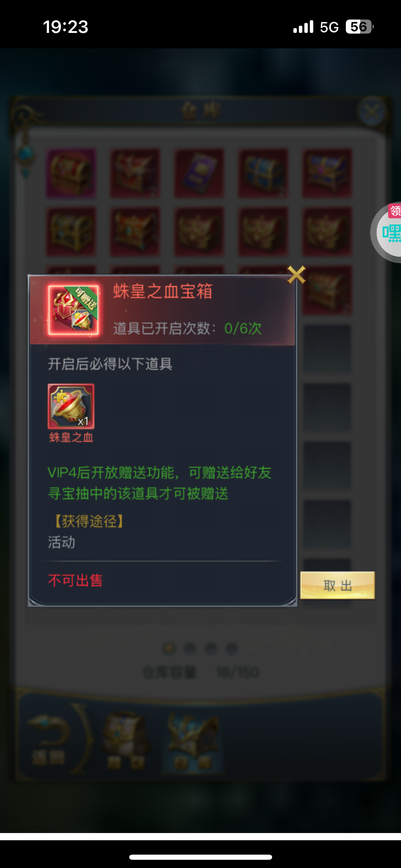
Task: Tap the empty warehouse slot above 取出 button
Action: (x=327, y=524)
